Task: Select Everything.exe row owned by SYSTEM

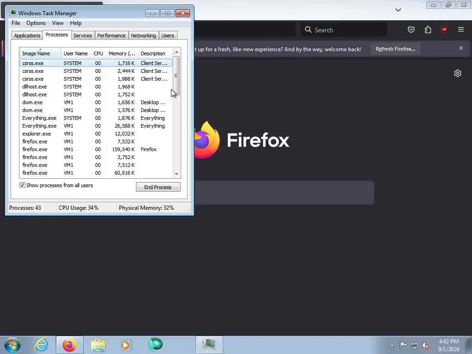Action: pos(96,118)
